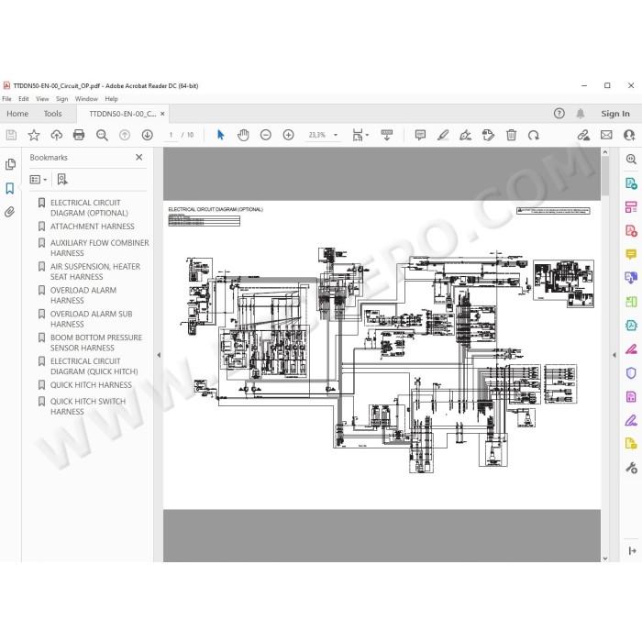Add a comment with speech bubble icon
Image resolution: width=642 pixels, height=642 pixels.
(420, 135)
